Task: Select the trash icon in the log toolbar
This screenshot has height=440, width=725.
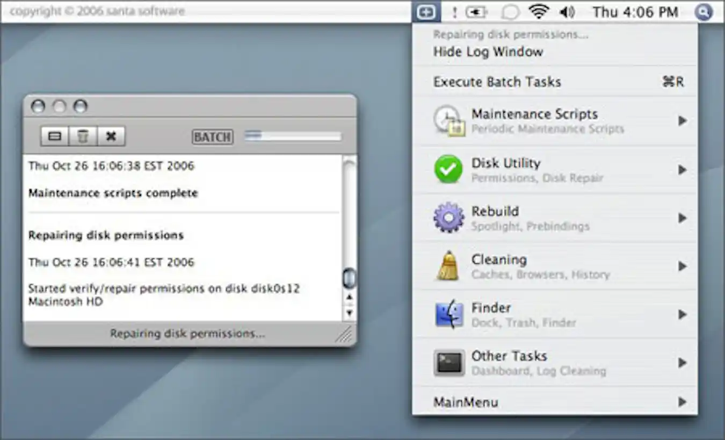Action: point(83,136)
